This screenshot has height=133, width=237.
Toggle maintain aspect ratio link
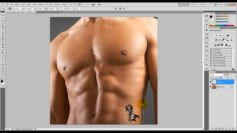pyautogui.click(x=46, y=9)
